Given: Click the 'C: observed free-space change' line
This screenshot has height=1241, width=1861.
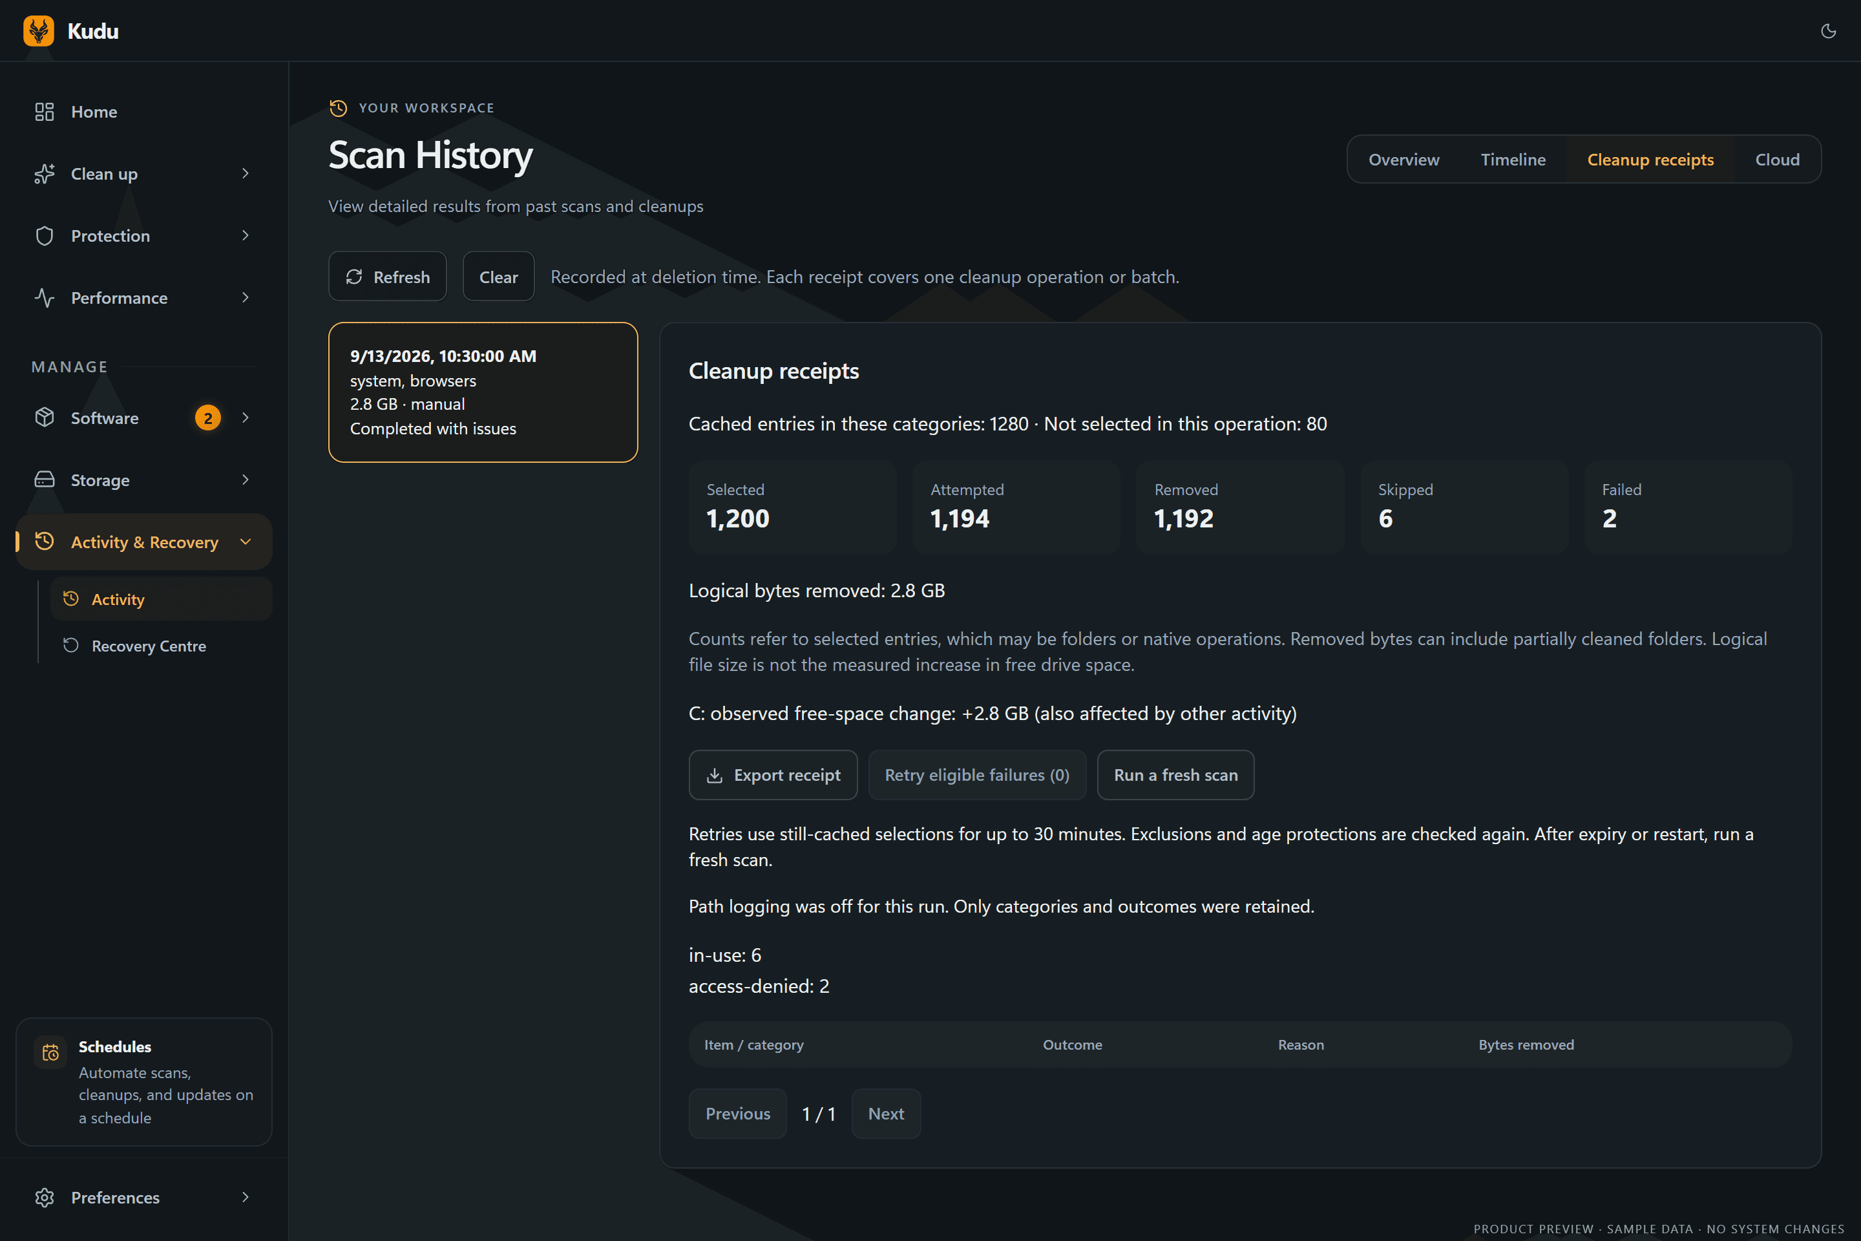Looking at the screenshot, I should pos(993,713).
